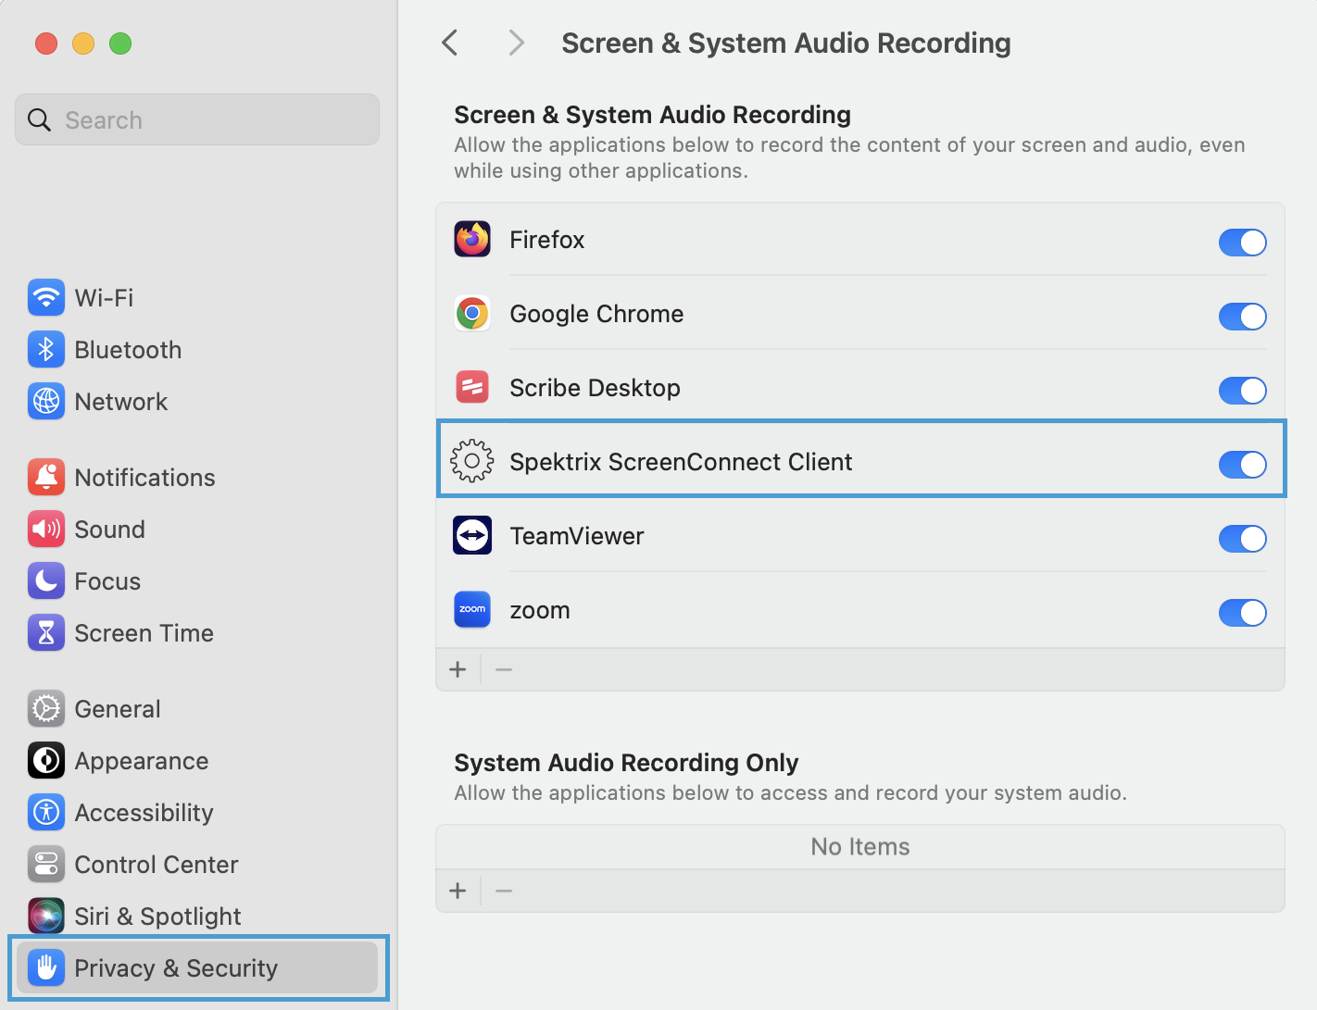This screenshot has width=1317, height=1010.
Task: Click the TeamViewer app icon
Action: 472,536
